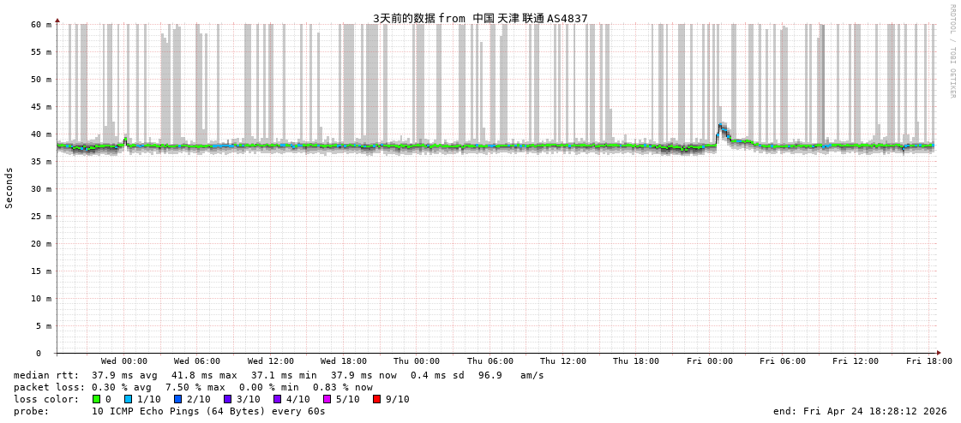
Task: Select the Wed 12:00 time axis label
Action: pos(271,361)
